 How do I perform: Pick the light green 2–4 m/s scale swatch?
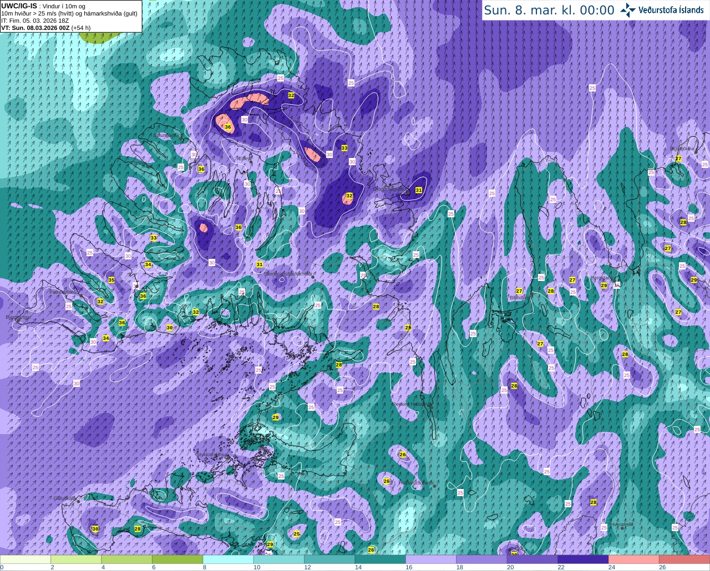tap(76, 559)
